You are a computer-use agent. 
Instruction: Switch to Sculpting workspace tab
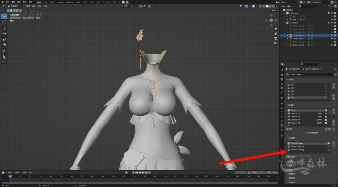click(x=52, y=2)
